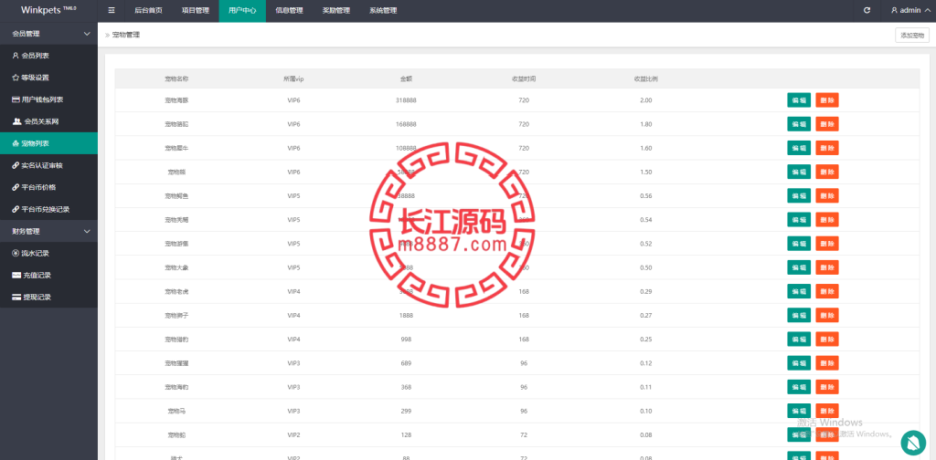
Task: Open the 项目管理 top menu
Action: pyautogui.click(x=196, y=10)
